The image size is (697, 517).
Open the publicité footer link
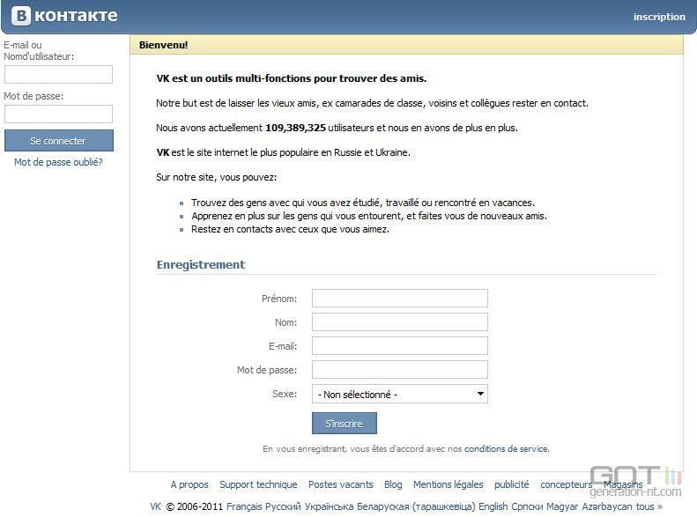pos(512,484)
